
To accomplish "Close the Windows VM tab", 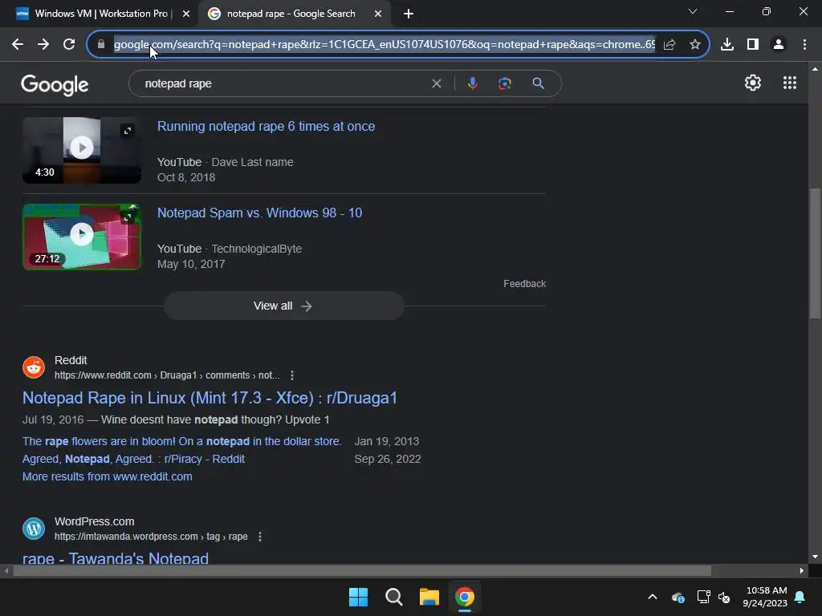I will click(185, 14).
